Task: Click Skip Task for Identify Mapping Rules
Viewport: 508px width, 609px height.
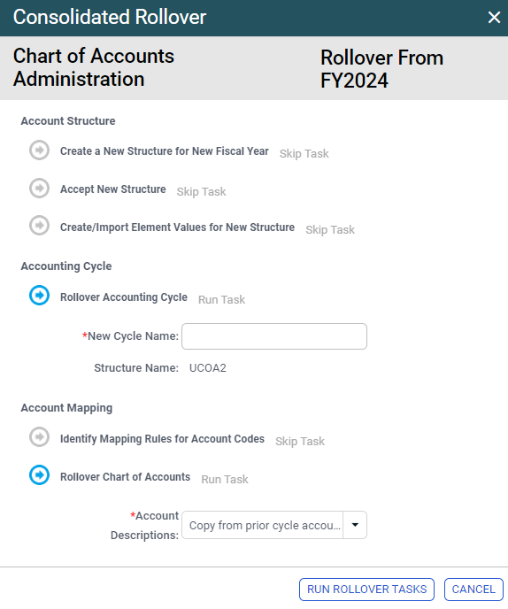Action: (x=300, y=442)
